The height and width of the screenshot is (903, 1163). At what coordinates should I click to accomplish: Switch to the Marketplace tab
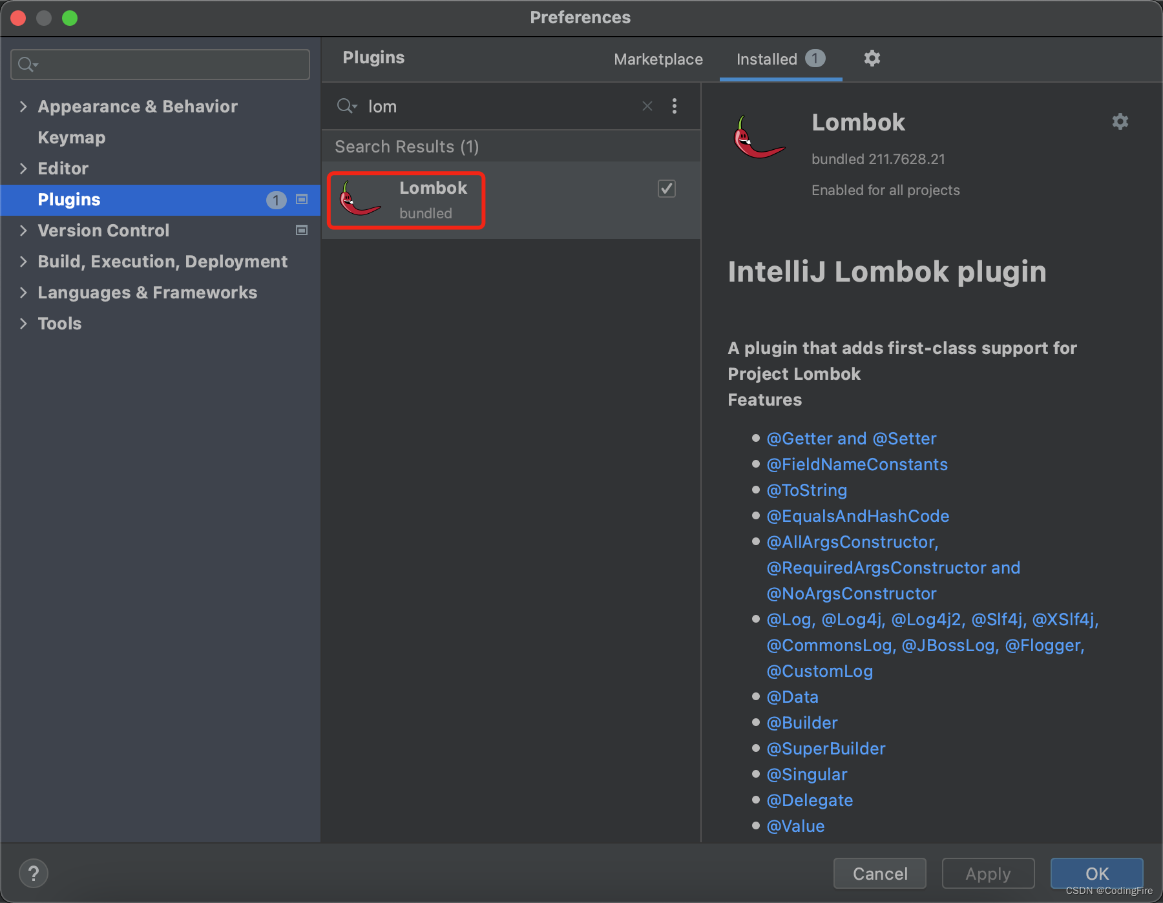coord(658,59)
